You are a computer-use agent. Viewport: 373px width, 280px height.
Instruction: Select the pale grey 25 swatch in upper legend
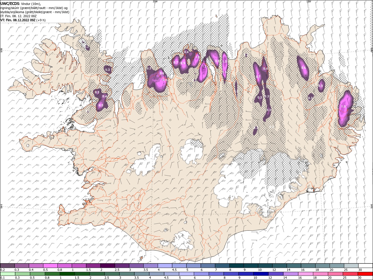tap(351, 266)
